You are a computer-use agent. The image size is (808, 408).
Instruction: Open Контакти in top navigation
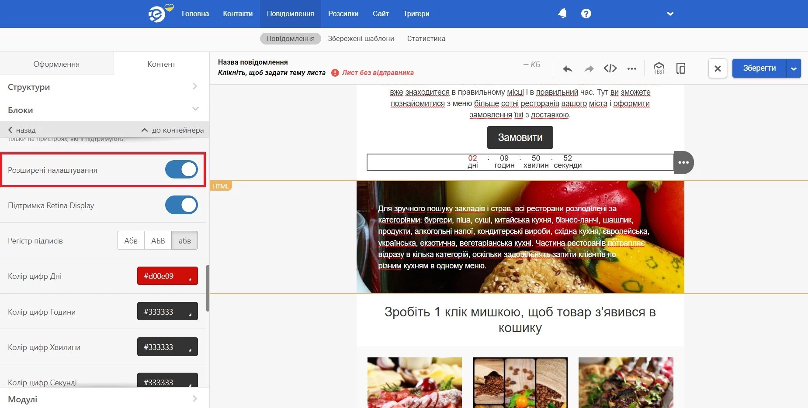pos(238,14)
